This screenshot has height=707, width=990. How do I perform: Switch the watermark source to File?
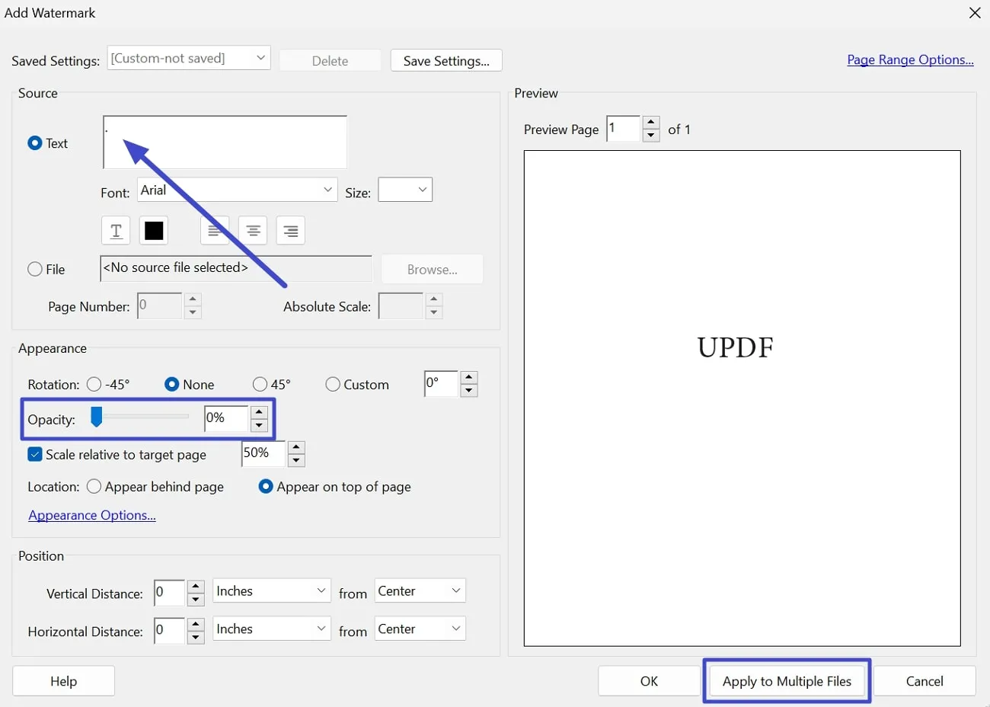click(x=34, y=268)
